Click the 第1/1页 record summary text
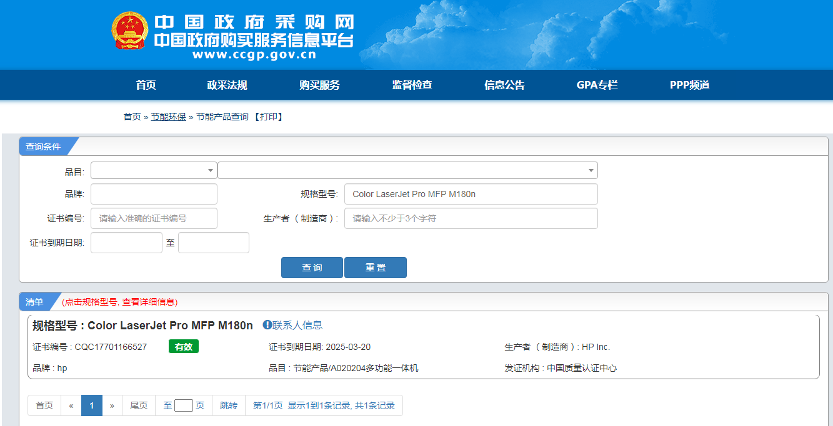 [x=324, y=405]
